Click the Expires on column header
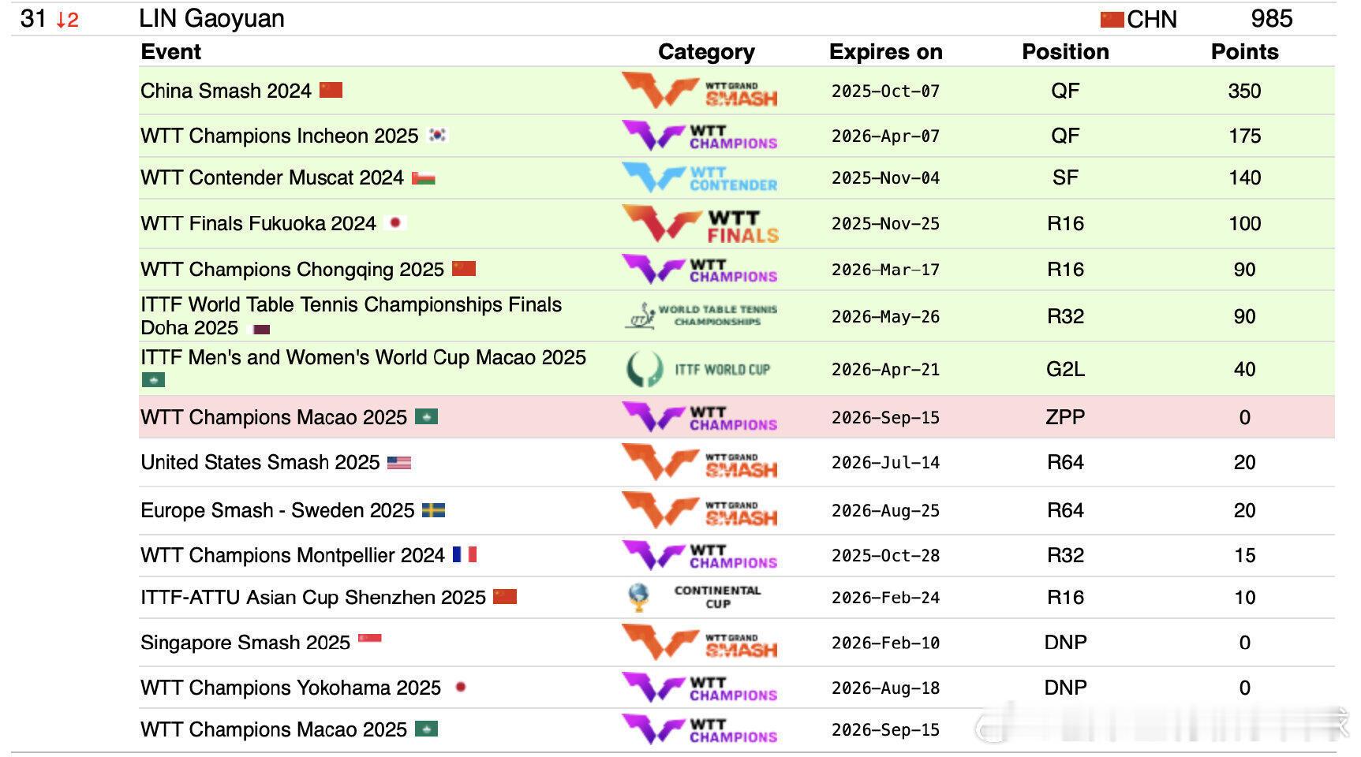 coord(885,52)
